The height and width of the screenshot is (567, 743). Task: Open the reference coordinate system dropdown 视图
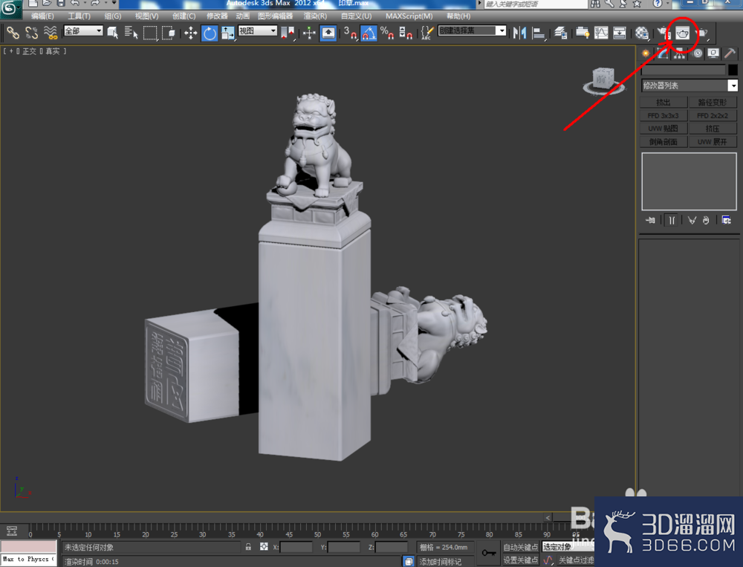coord(257,30)
